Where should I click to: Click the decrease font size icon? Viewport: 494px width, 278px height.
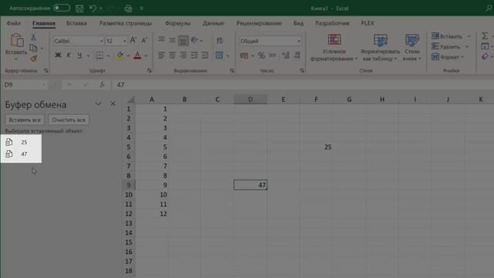point(144,40)
